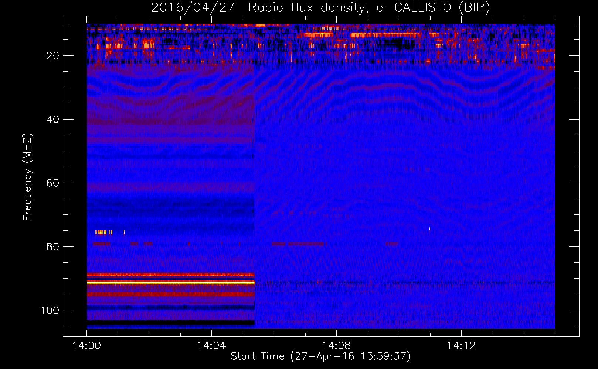Click the "40" frequency tick label
598x369 pixels.
click(x=53, y=120)
